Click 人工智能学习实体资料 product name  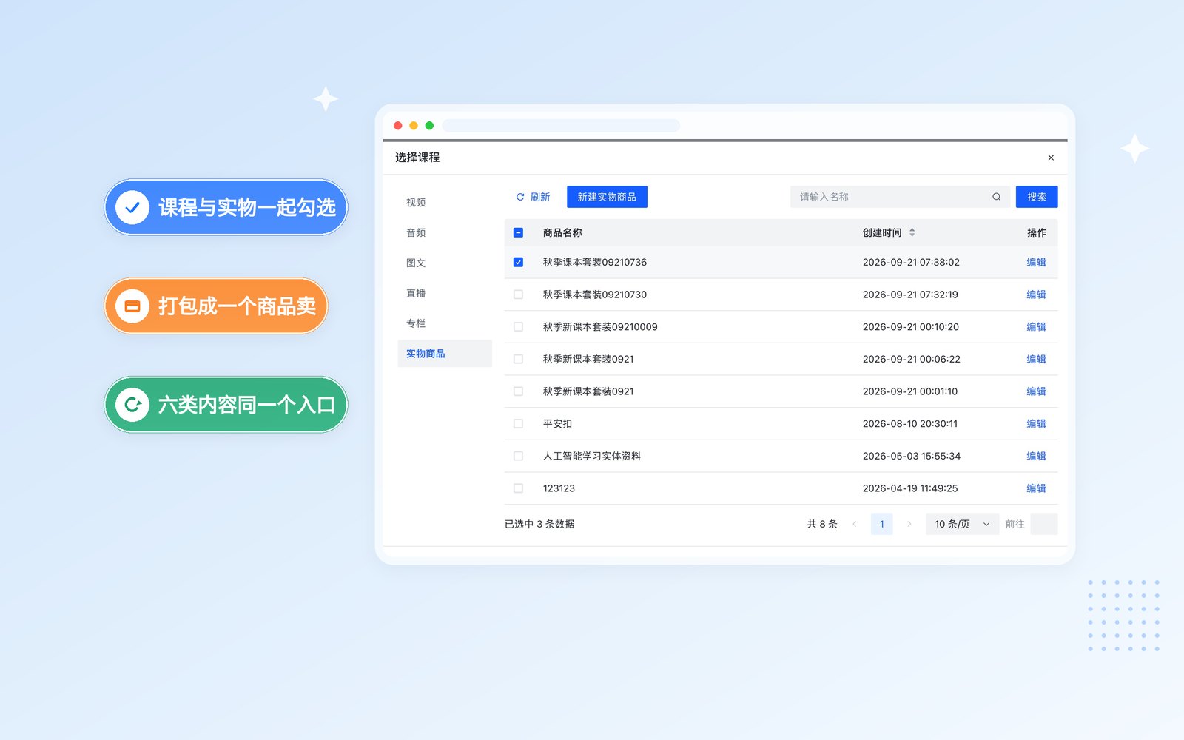coord(592,456)
